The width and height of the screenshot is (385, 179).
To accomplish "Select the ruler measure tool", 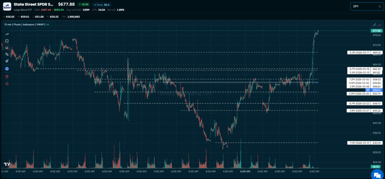I will coord(7,54).
